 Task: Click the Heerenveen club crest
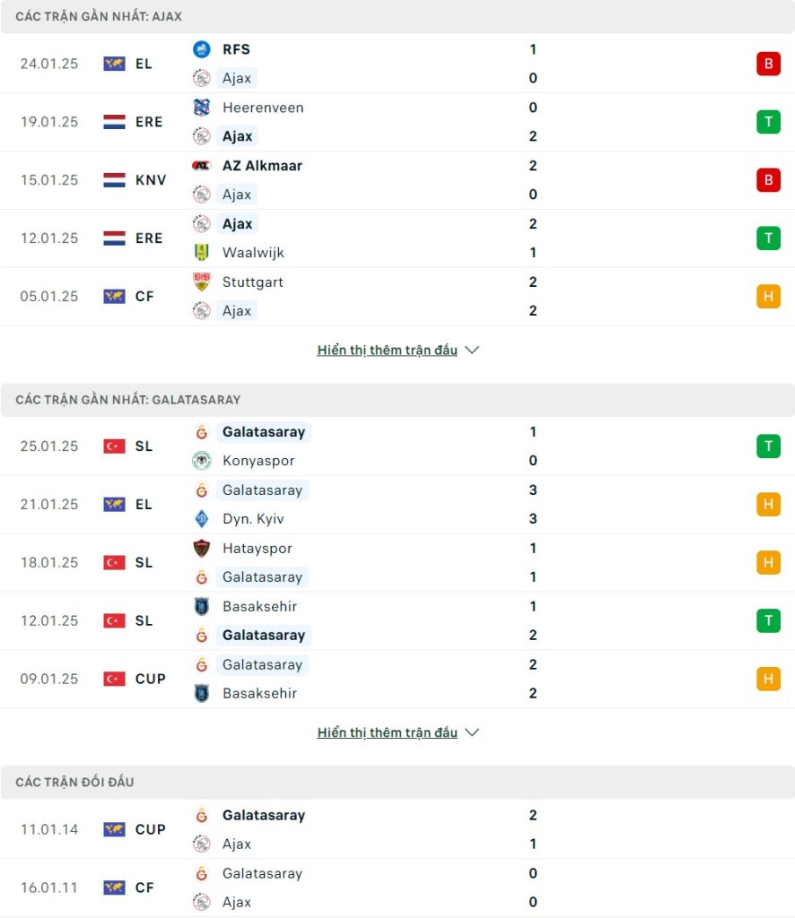(x=202, y=108)
